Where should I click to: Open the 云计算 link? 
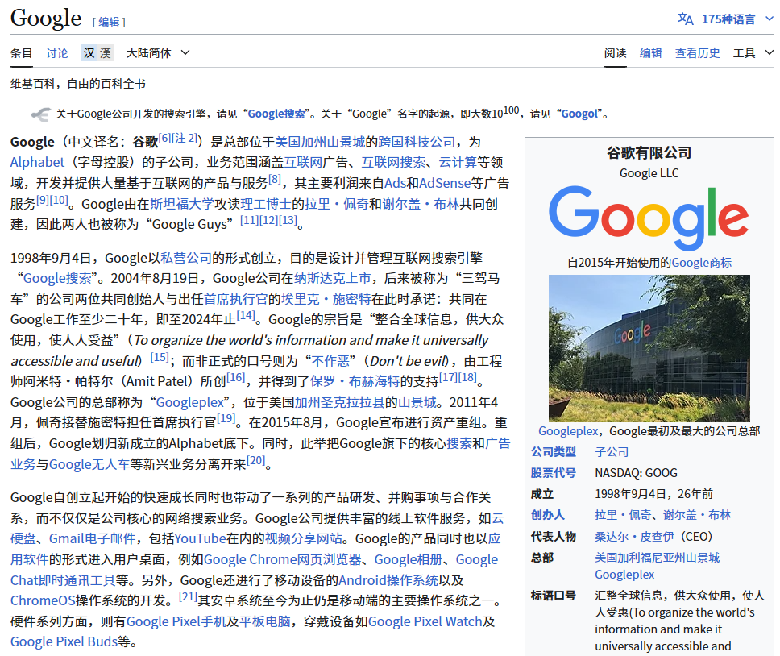[458, 162]
